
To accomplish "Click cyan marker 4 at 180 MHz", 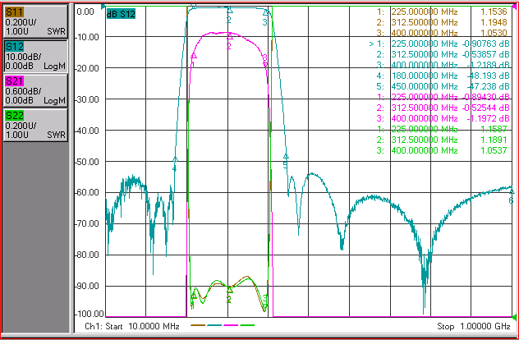I will 175,159.
